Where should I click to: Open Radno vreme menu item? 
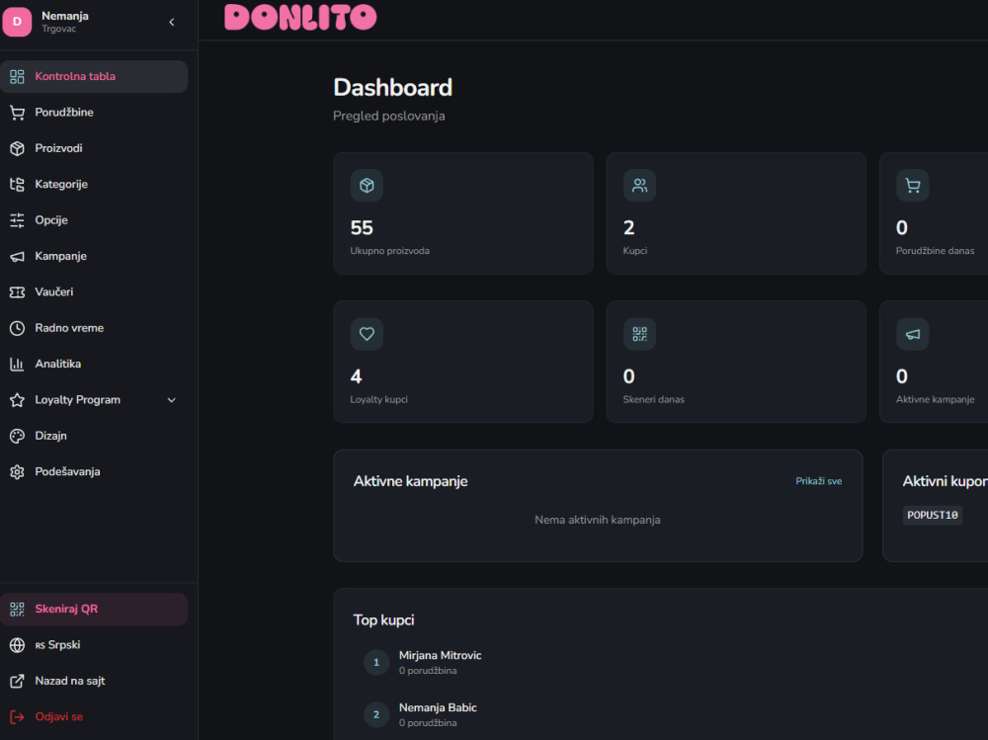click(x=94, y=328)
